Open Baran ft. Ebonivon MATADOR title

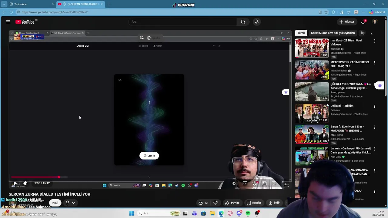click(347, 129)
